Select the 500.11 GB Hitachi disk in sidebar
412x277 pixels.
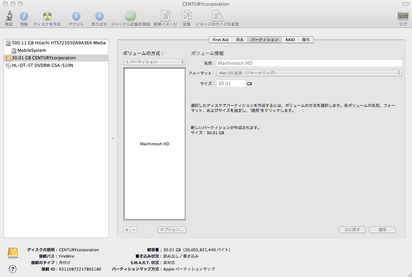coord(58,43)
